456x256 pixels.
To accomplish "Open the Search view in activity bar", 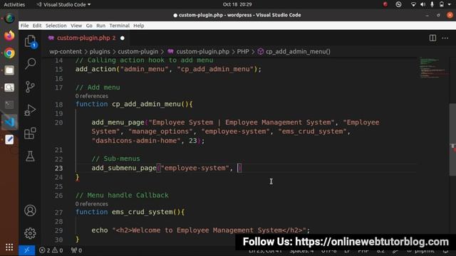I will (30, 63).
